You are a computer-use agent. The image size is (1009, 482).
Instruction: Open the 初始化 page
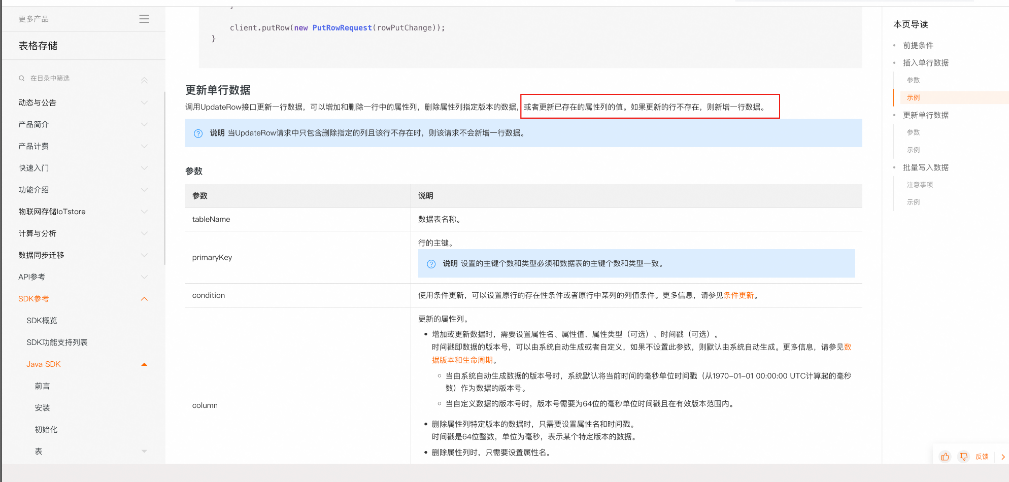[46, 430]
